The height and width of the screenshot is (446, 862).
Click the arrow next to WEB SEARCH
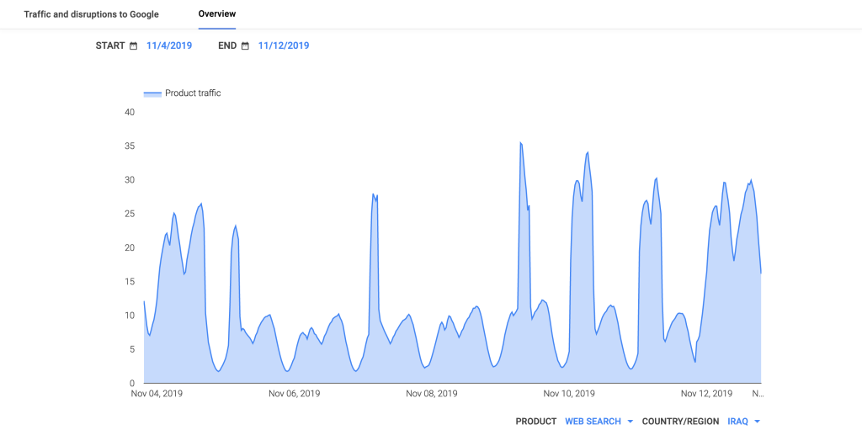click(x=630, y=422)
